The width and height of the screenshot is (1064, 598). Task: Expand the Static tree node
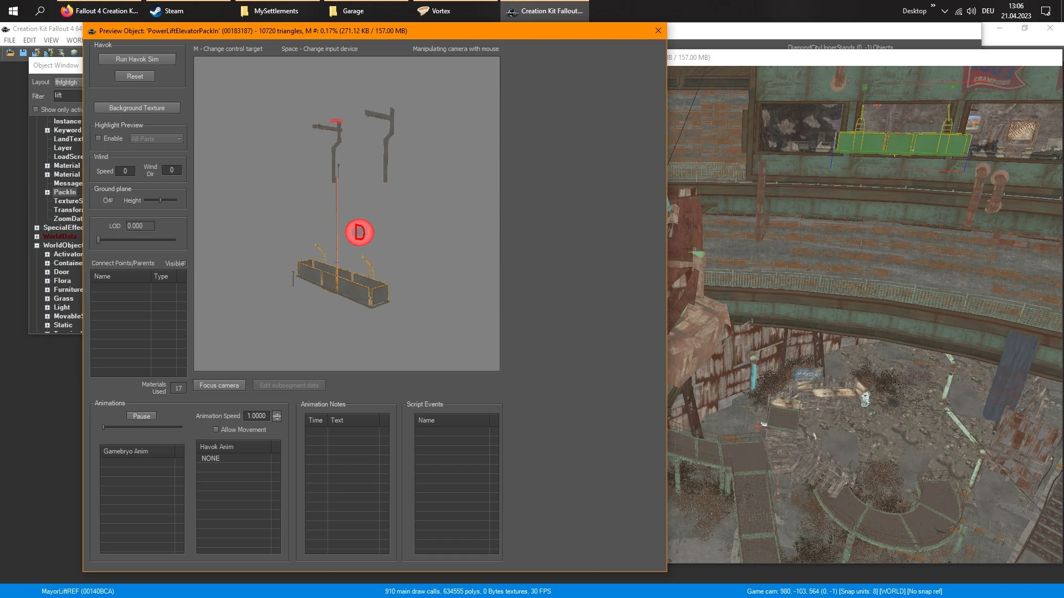pos(47,325)
